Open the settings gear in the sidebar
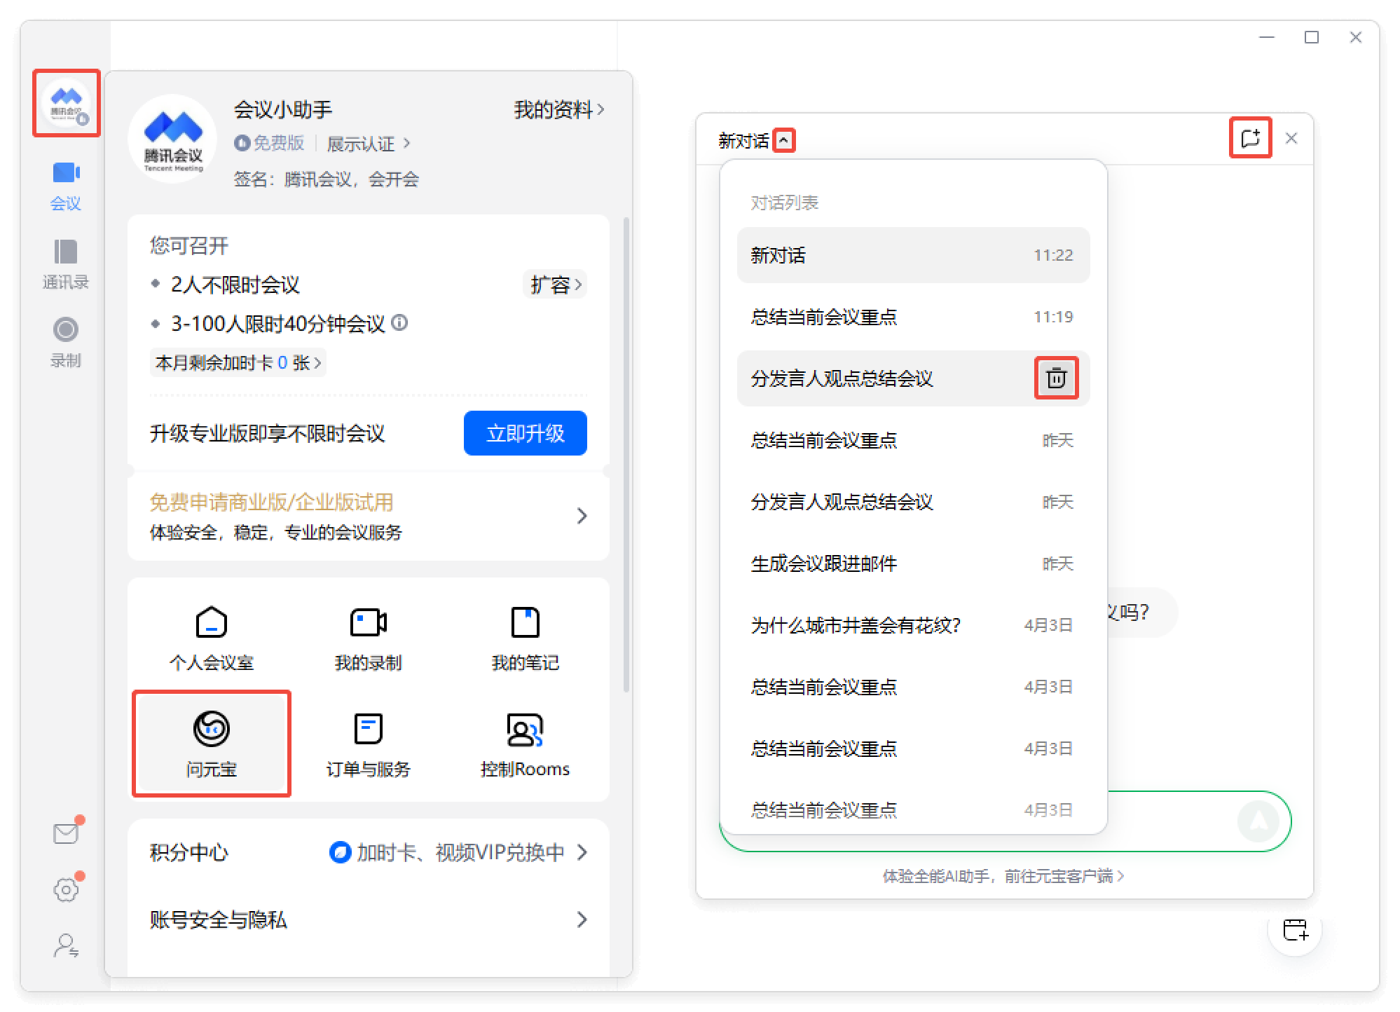The width and height of the screenshot is (1400, 1012). point(66,890)
